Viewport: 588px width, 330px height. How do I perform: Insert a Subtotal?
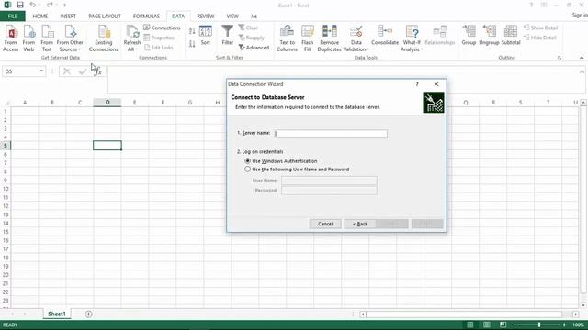pos(511,36)
